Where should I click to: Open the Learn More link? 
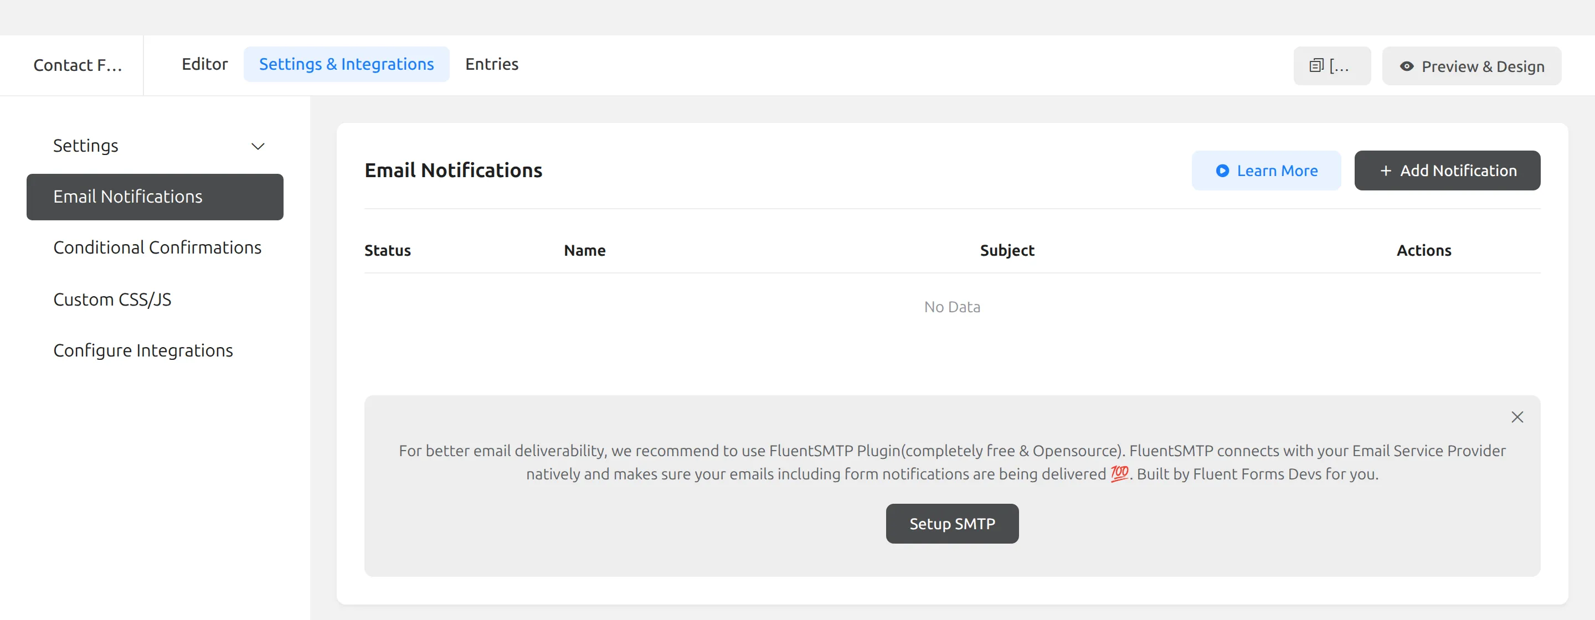1265,171
